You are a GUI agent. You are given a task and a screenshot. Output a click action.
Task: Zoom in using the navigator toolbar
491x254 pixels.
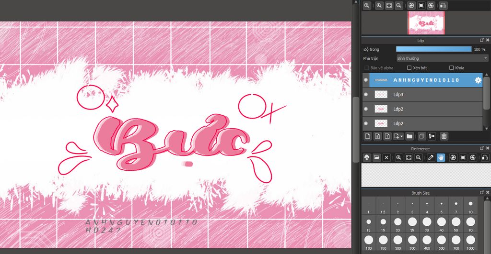tap(379, 6)
